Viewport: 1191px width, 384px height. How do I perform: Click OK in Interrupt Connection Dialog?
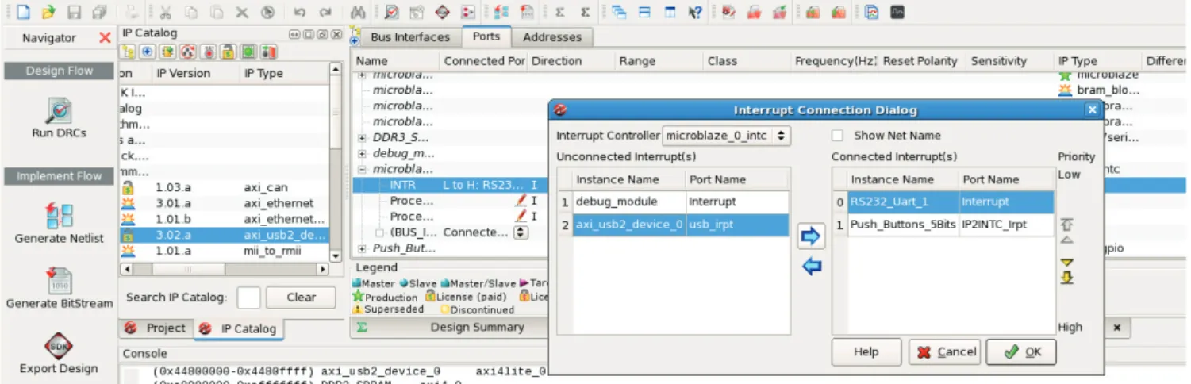pyautogui.click(x=1021, y=352)
